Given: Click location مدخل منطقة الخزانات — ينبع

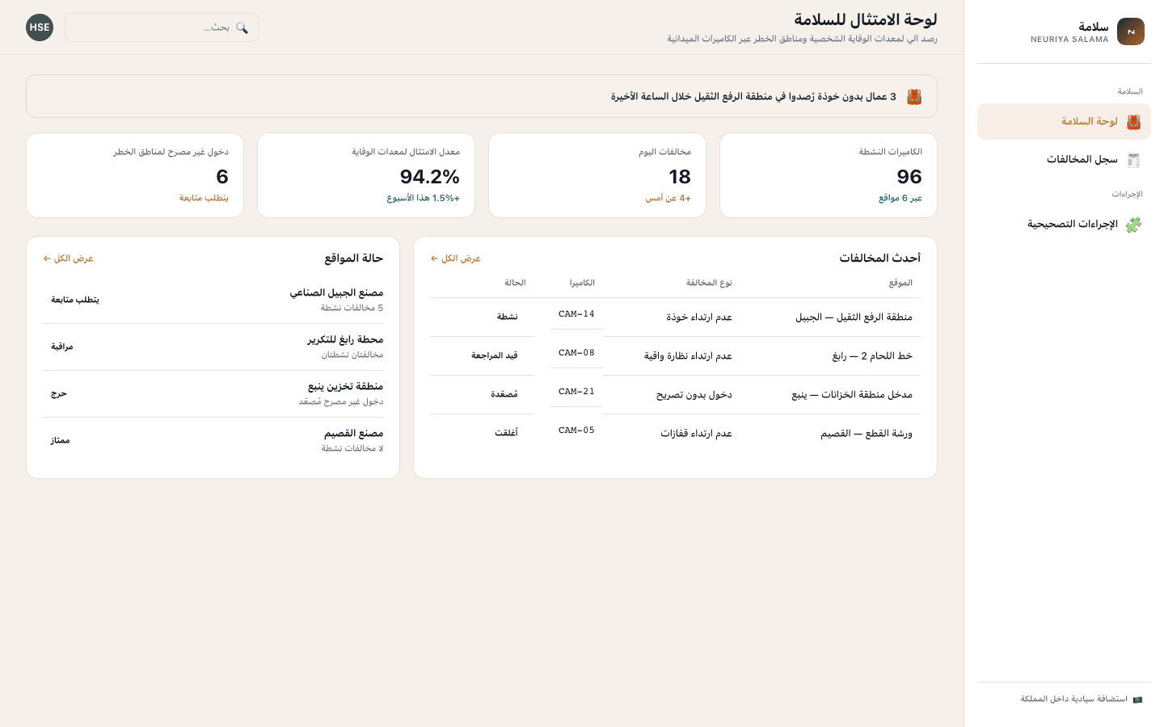Looking at the screenshot, I should tap(852, 395).
